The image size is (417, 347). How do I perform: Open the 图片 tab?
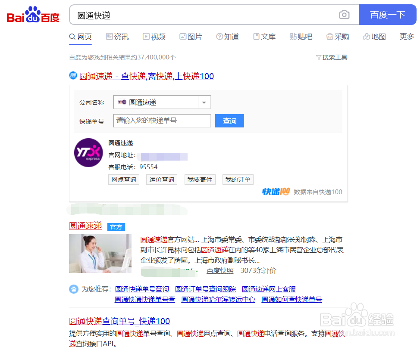click(191, 37)
